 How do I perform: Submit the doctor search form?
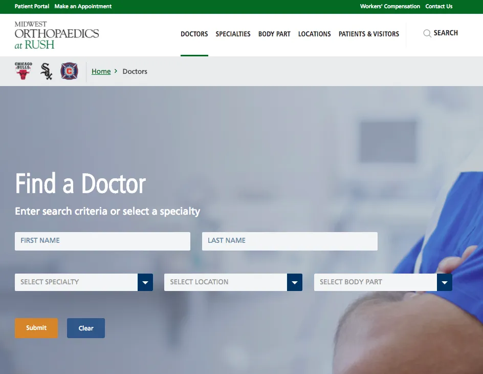(x=36, y=328)
